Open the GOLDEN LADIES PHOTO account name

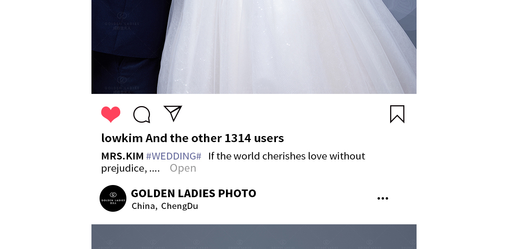(x=193, y=193)
